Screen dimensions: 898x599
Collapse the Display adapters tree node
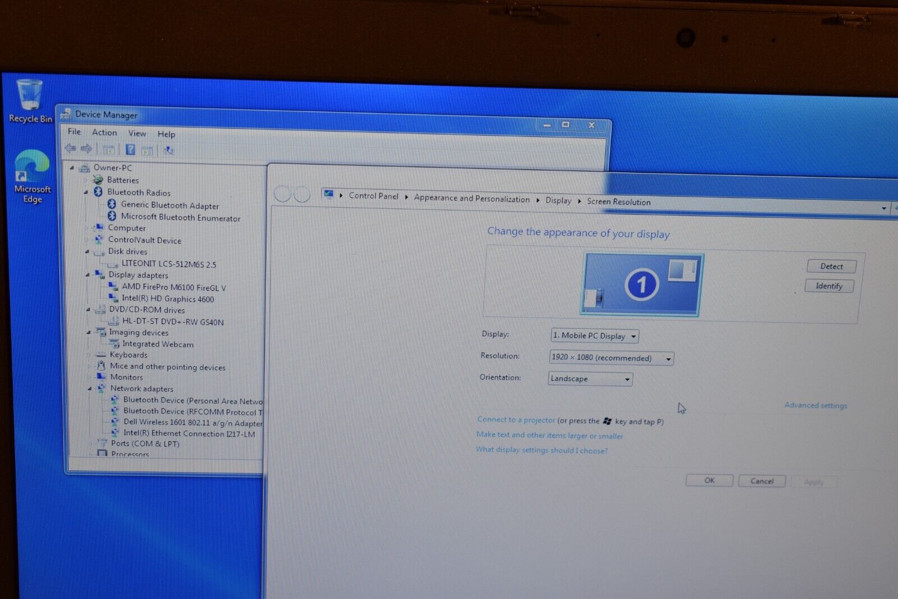coord(88,275)
